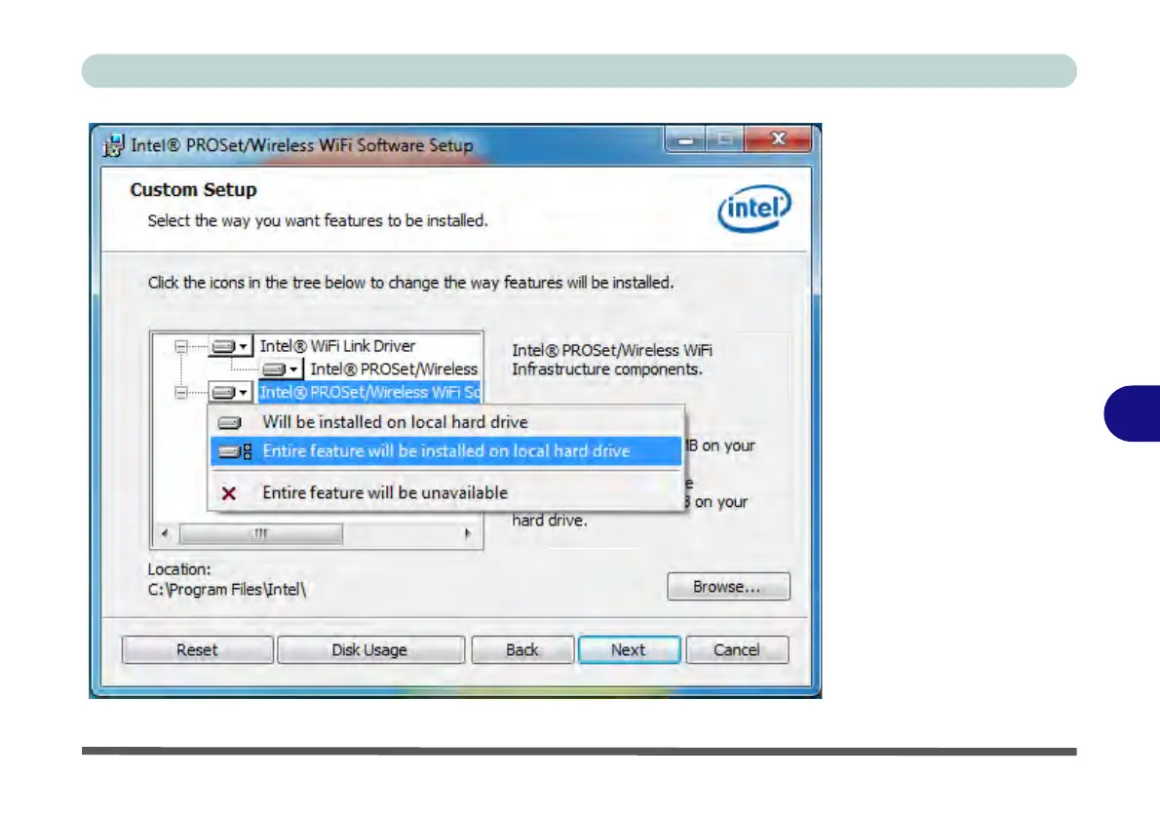Collapse the PROSet/Wireless WiFi Software tree node
This screenshot has width=1160, height=817.
[x=181, y=392]
